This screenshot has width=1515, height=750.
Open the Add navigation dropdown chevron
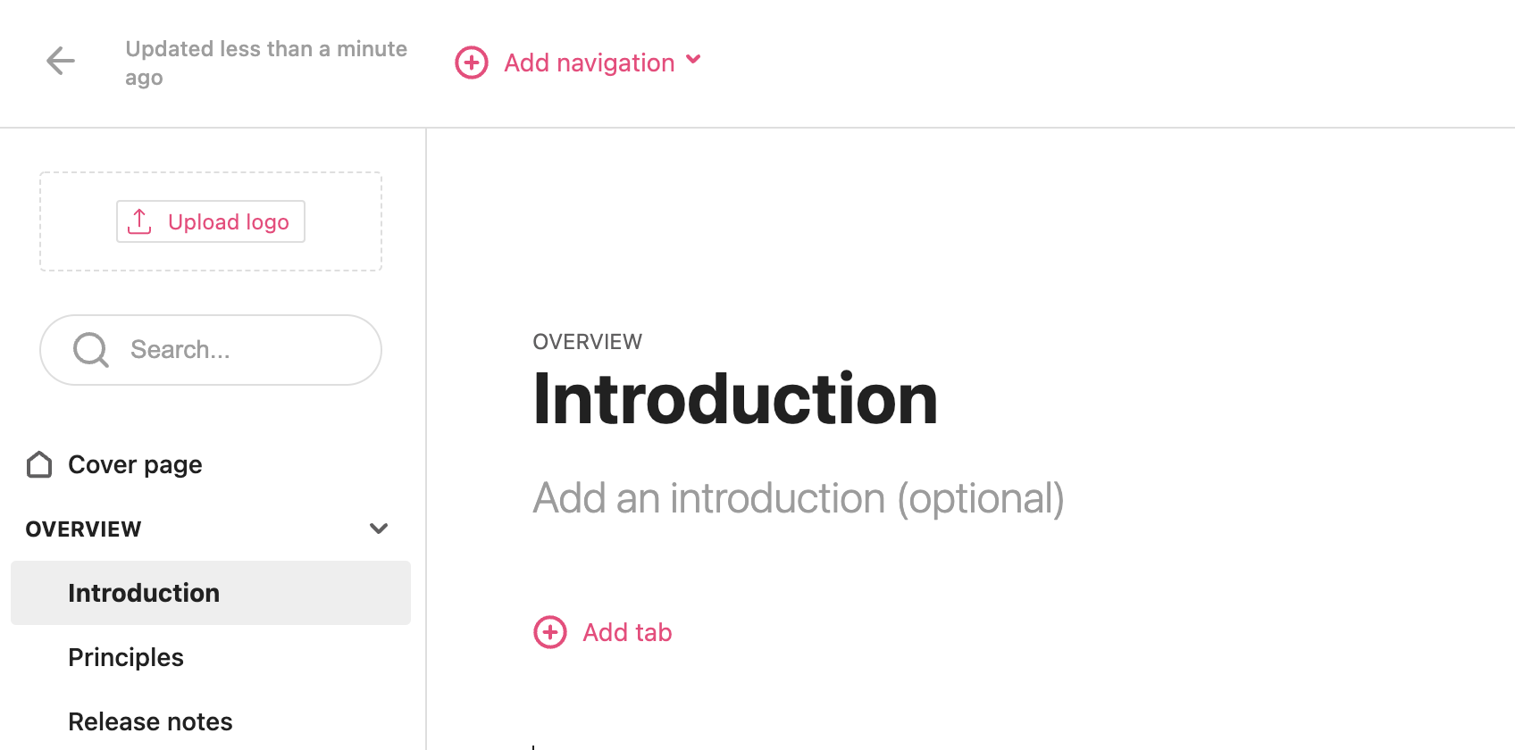[694, 61]
